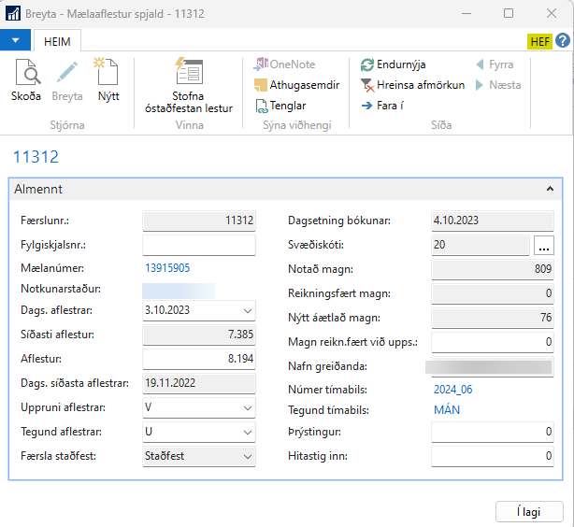
Task: Click Stofna óstaðfestan lestur icon
Action: pos(189,73)
